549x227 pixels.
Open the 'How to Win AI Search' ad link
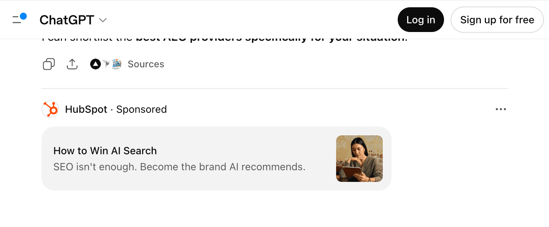[105, 150]
